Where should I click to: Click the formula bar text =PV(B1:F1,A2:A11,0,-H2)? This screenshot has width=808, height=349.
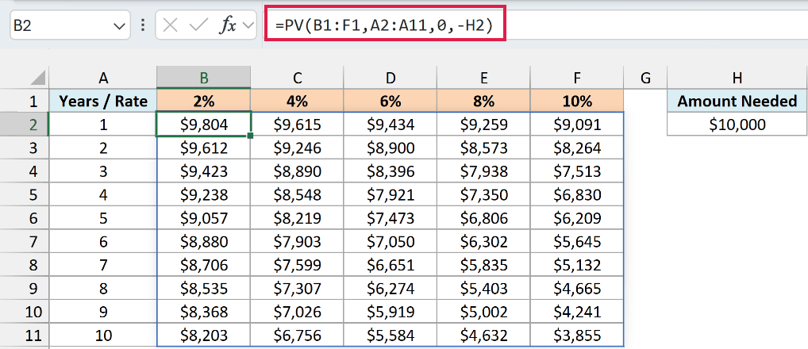point(384,25)
